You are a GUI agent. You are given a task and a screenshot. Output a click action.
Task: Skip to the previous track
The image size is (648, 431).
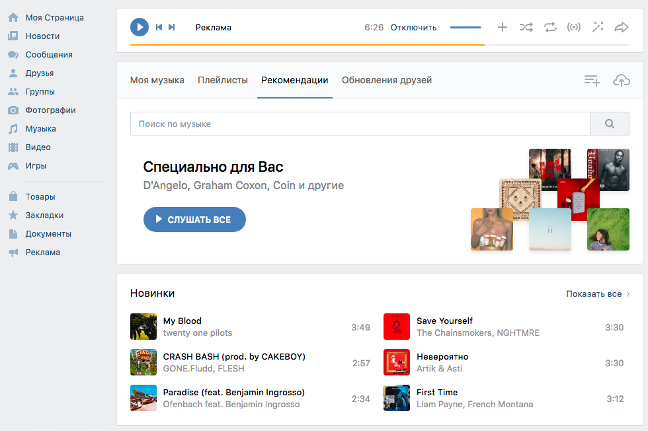tap(159, 27)
